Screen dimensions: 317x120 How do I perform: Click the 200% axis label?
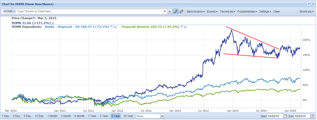[x=306, y=40]
